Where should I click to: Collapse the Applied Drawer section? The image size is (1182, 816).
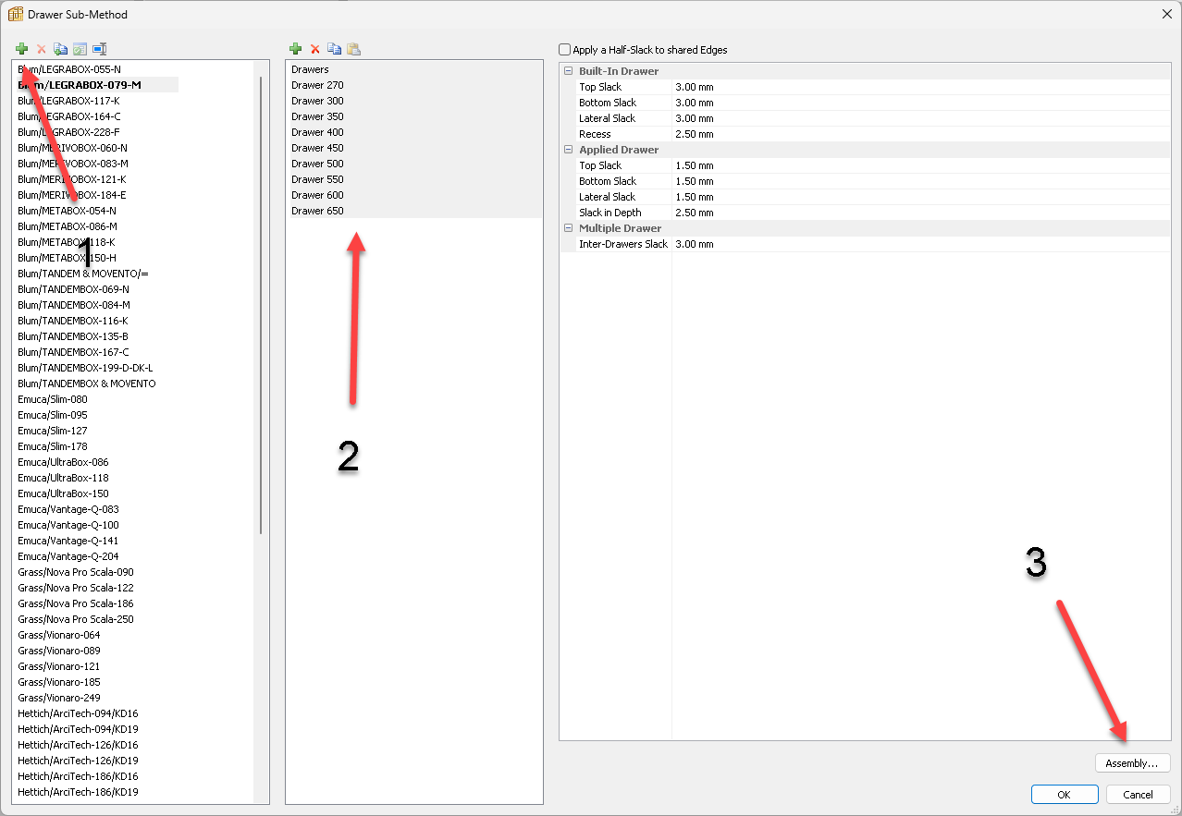(568, 150)
